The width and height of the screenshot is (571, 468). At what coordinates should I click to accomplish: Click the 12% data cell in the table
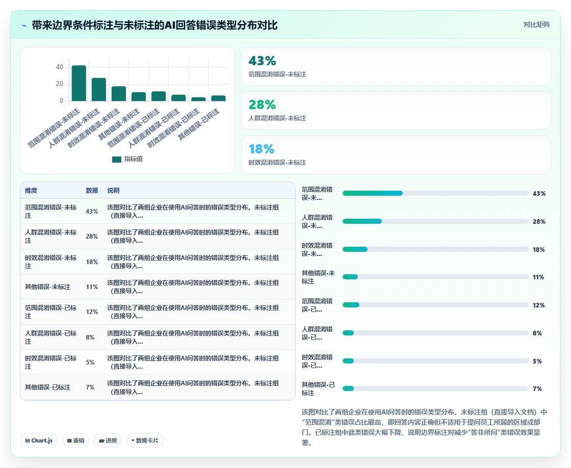click(92, 312)
